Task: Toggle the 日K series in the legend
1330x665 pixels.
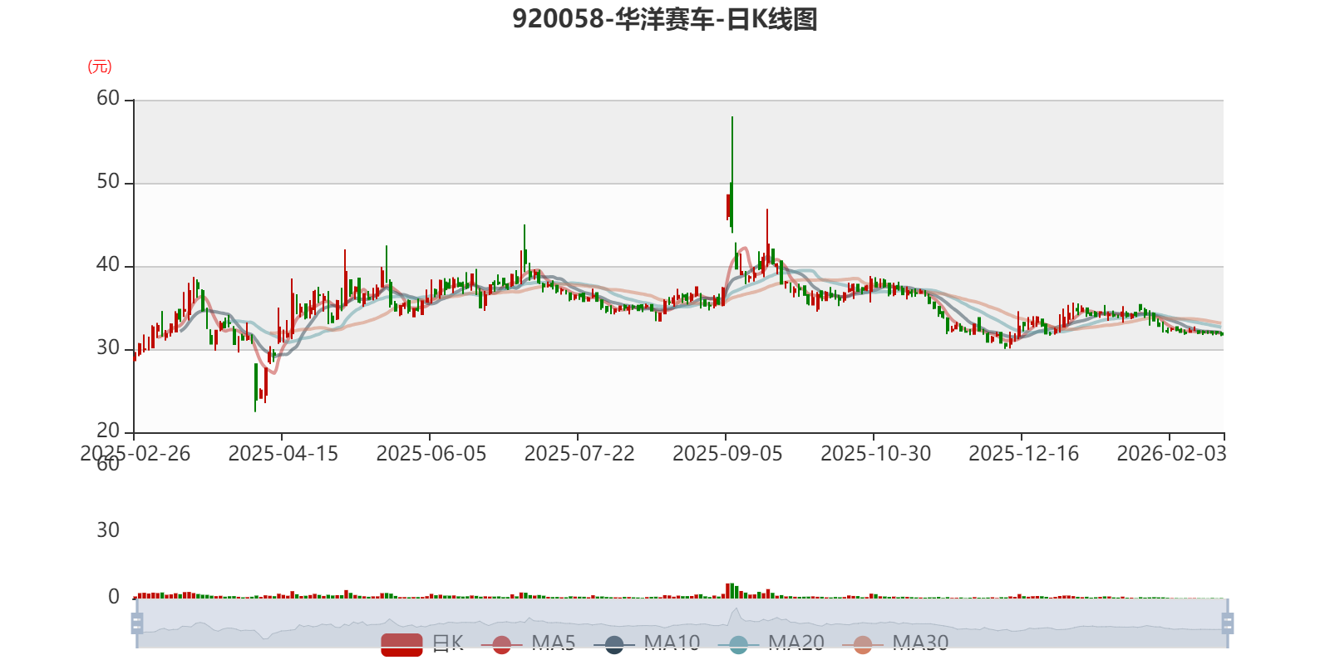Action: click(422, 643)
